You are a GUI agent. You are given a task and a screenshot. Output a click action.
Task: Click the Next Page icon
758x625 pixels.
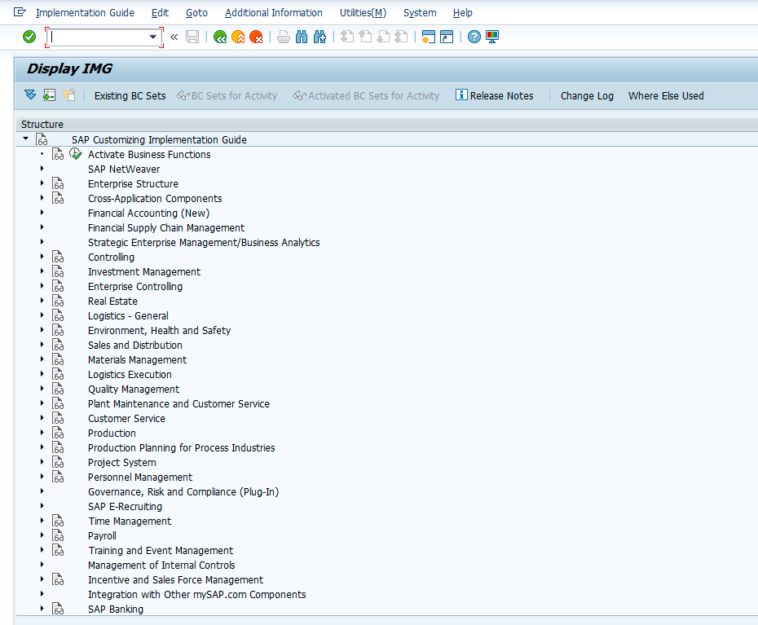[383, 37]
